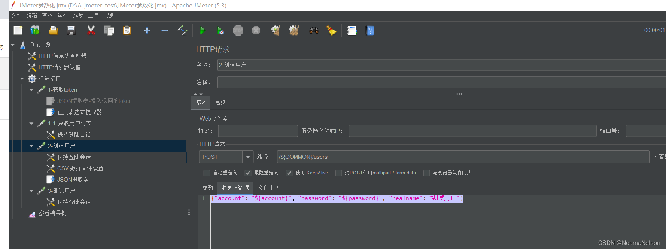This screenshot has width=666, height=249.
Task: Switch to the 基本 tab
Action: [201, 103]
